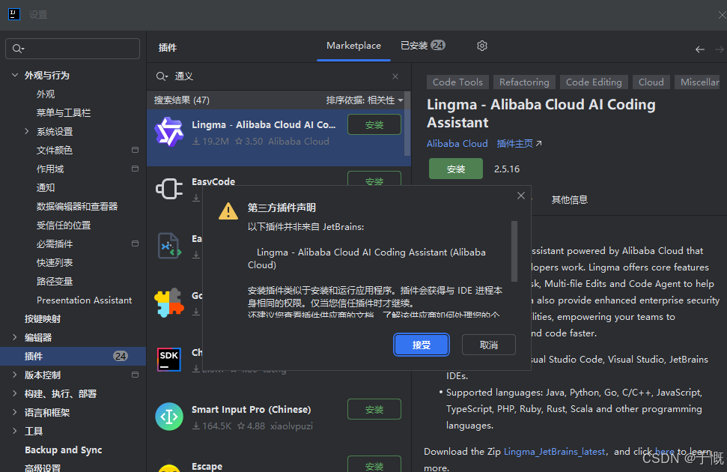
Task: Select 受信任的位置 settings item
Action: point(64,225)
